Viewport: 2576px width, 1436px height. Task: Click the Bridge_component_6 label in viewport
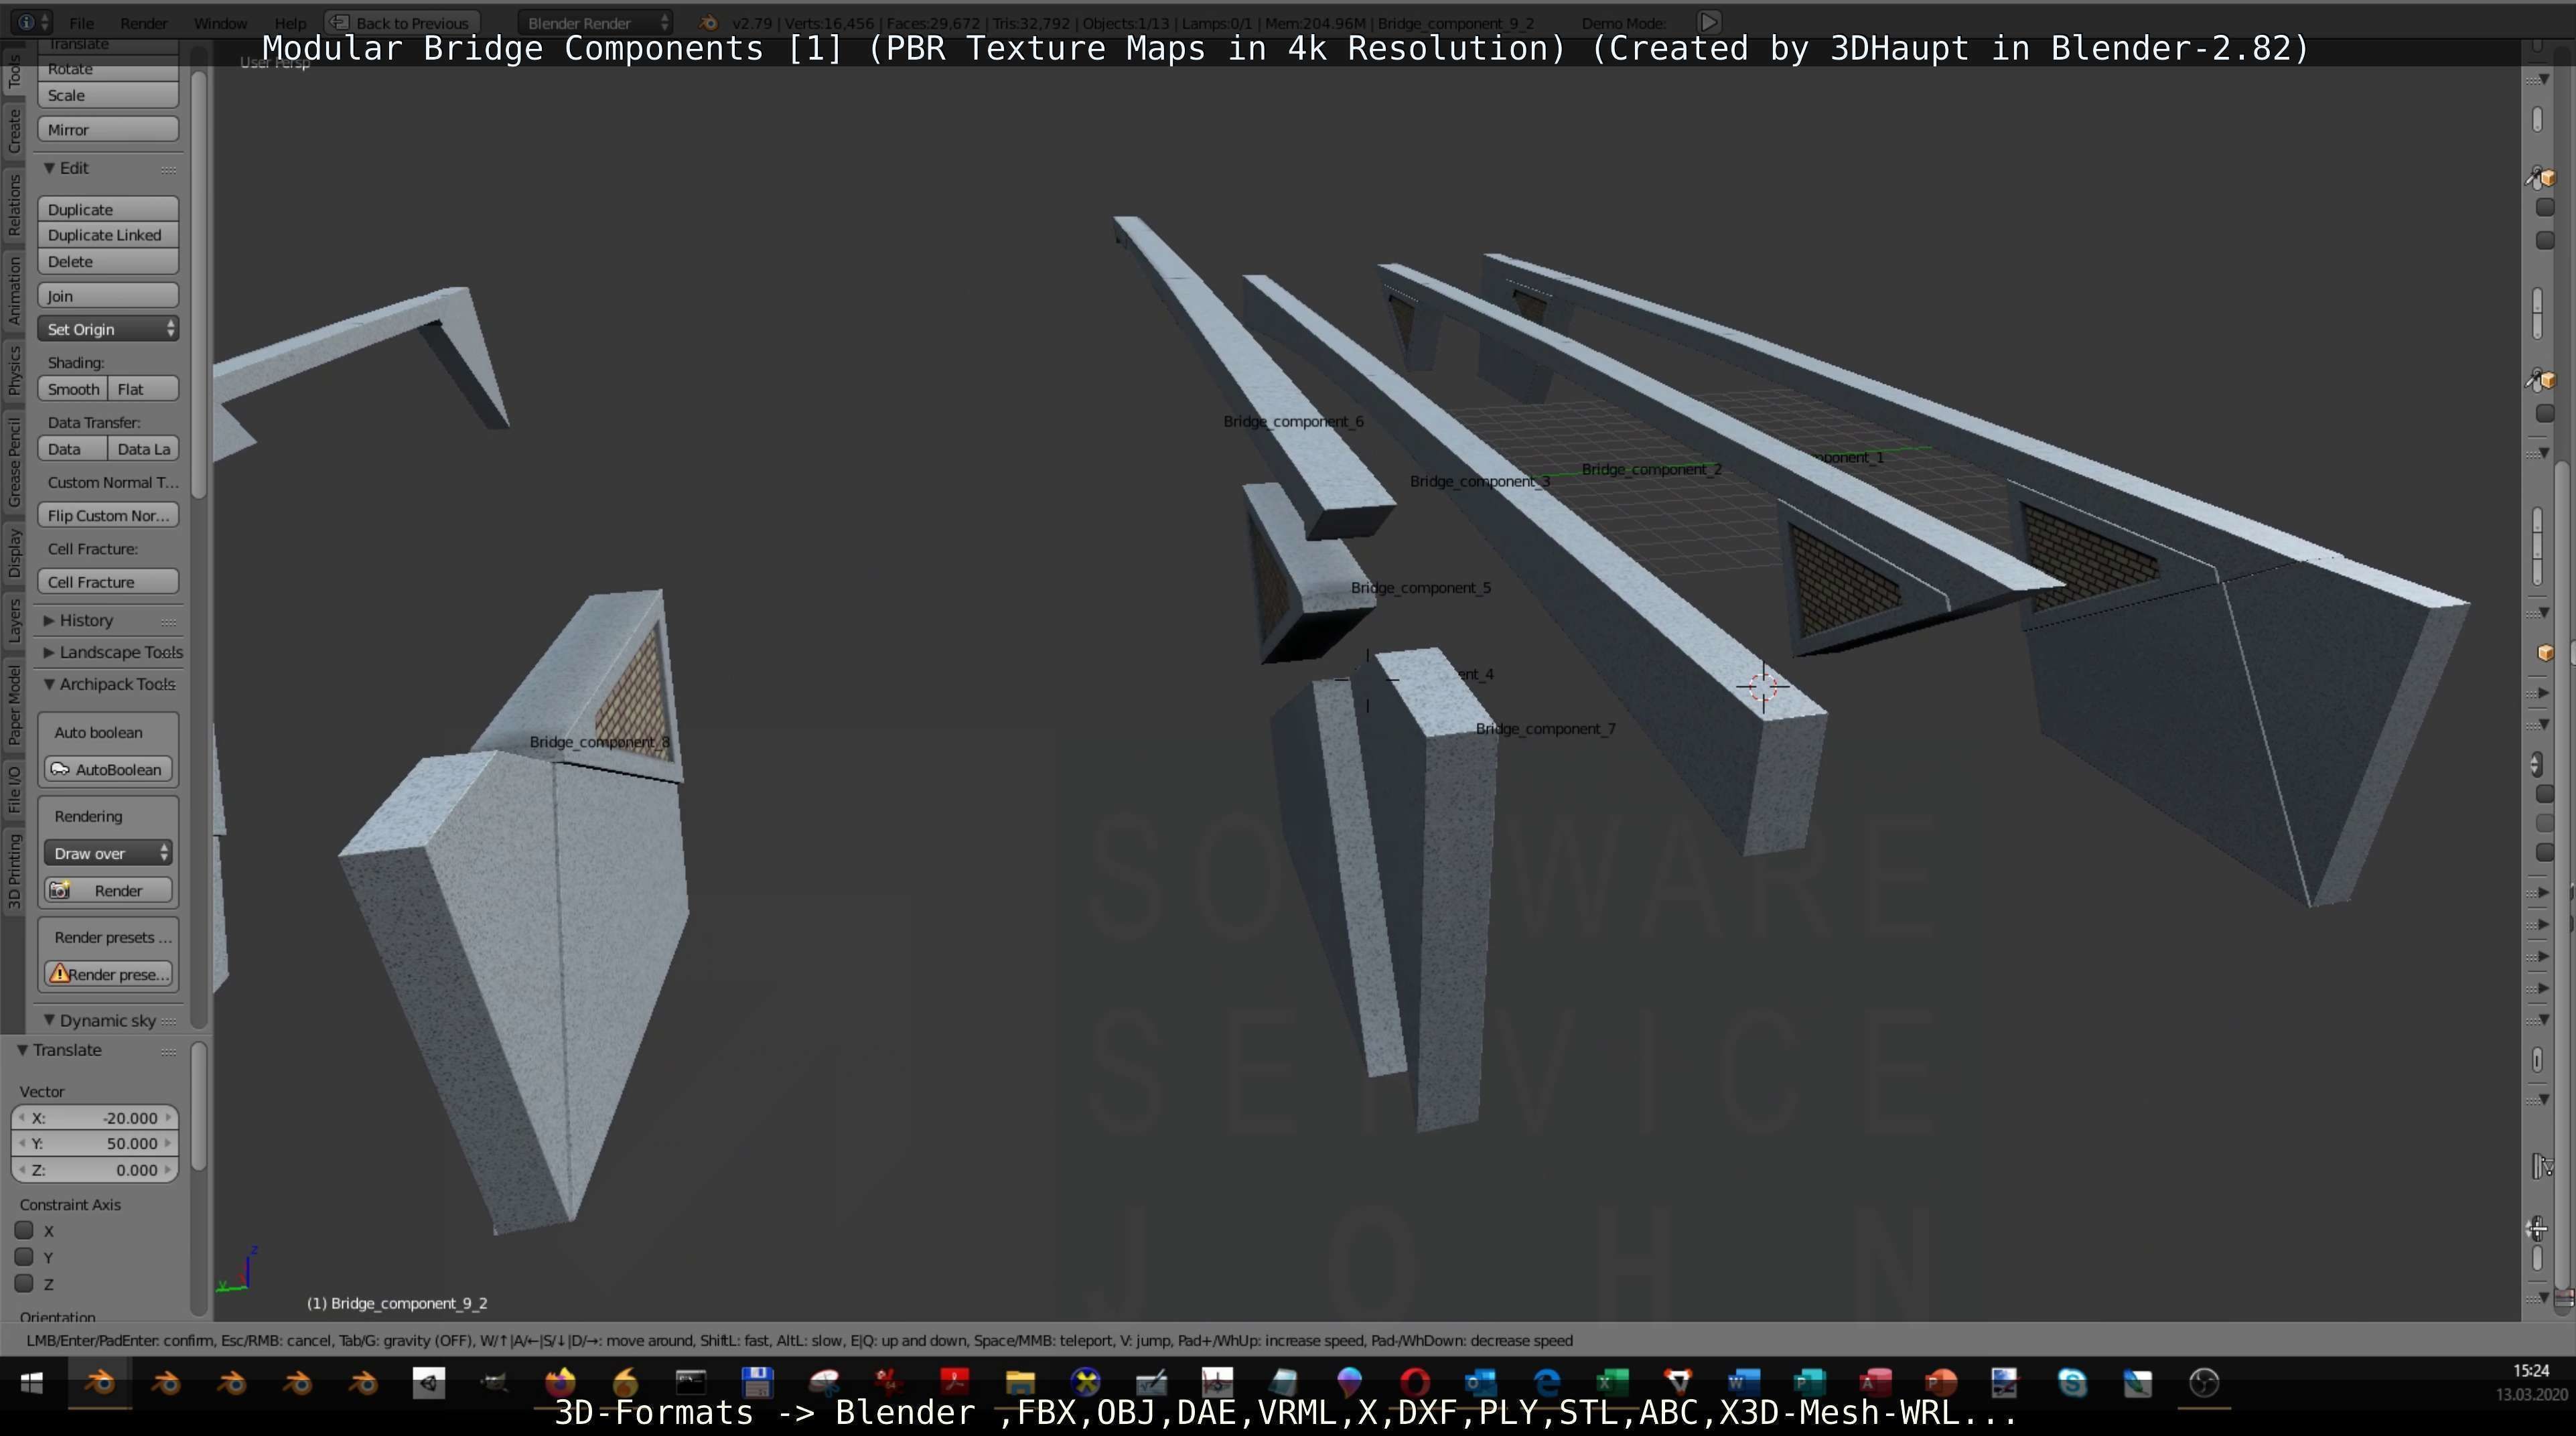tap(1293, 421)
